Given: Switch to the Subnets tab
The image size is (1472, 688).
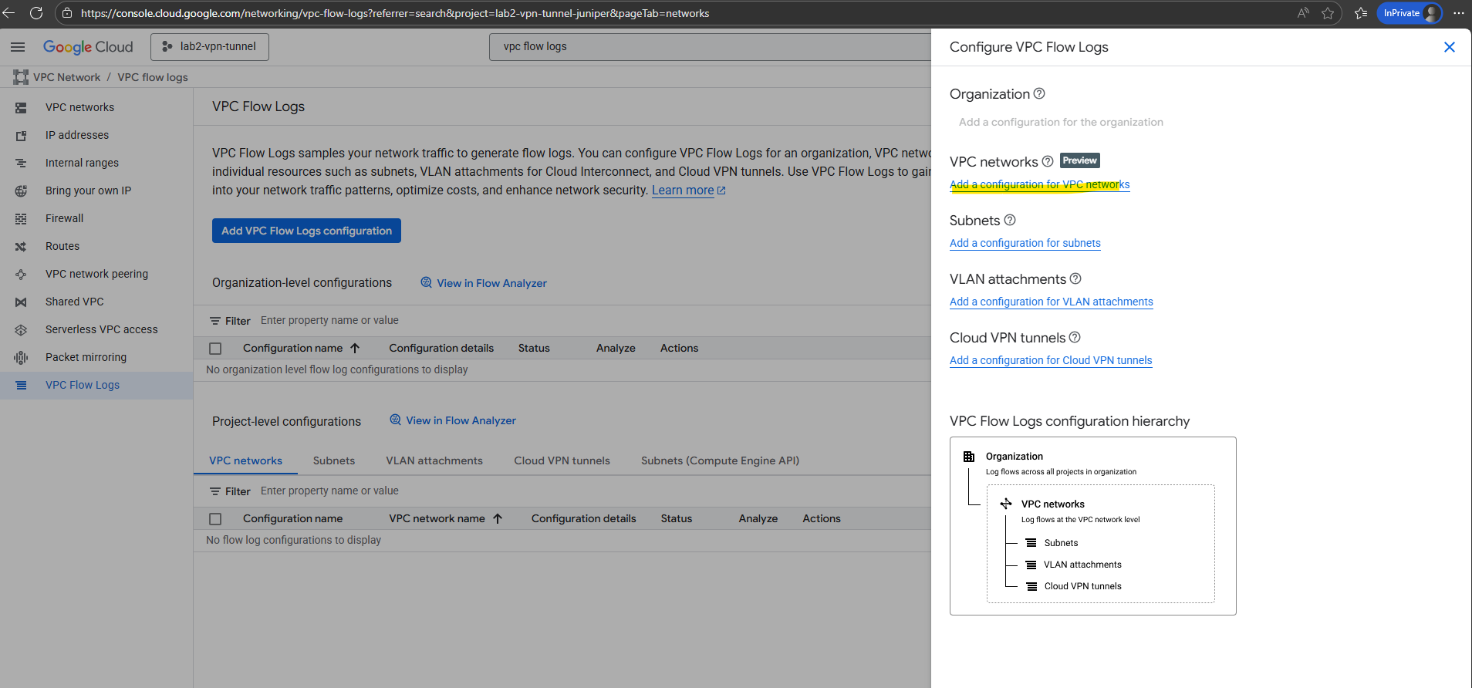Looking at the screenshot, I should tap(334, 460).
